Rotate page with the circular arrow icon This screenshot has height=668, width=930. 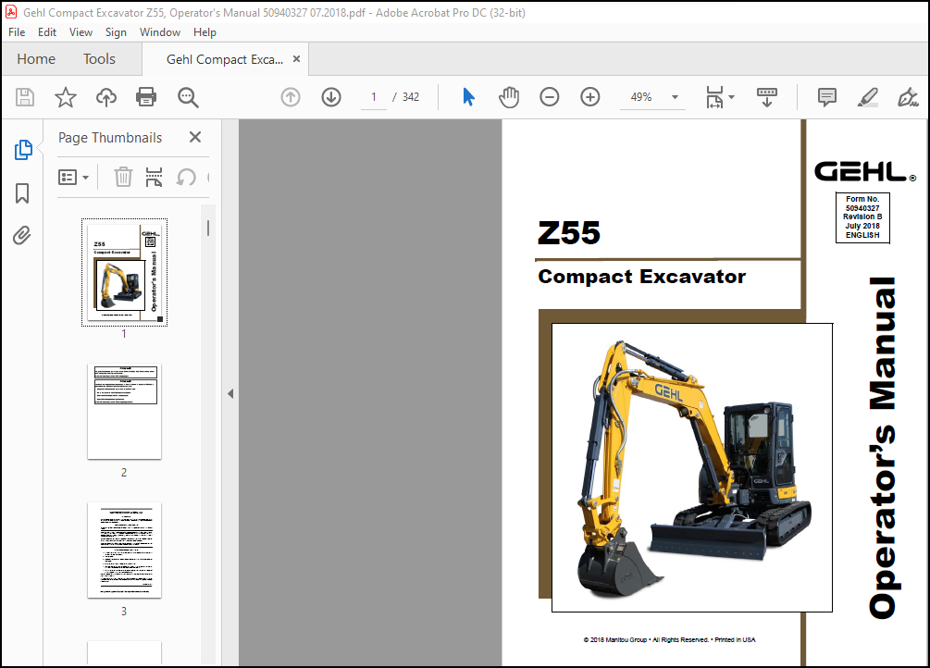186,177
